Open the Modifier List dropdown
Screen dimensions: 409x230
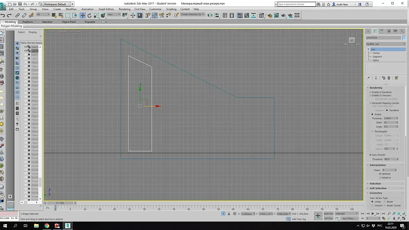pos(385,44)
